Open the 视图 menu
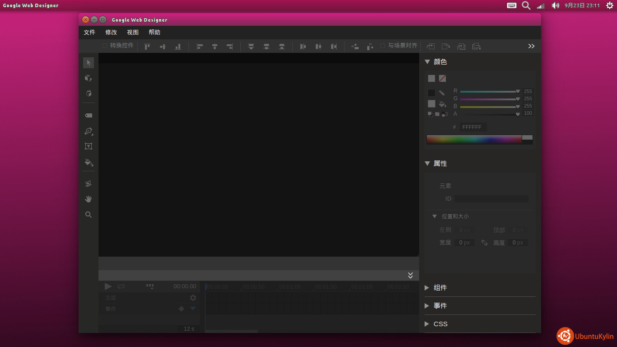Viewport: 617px width, 347px height. (133, 33)
